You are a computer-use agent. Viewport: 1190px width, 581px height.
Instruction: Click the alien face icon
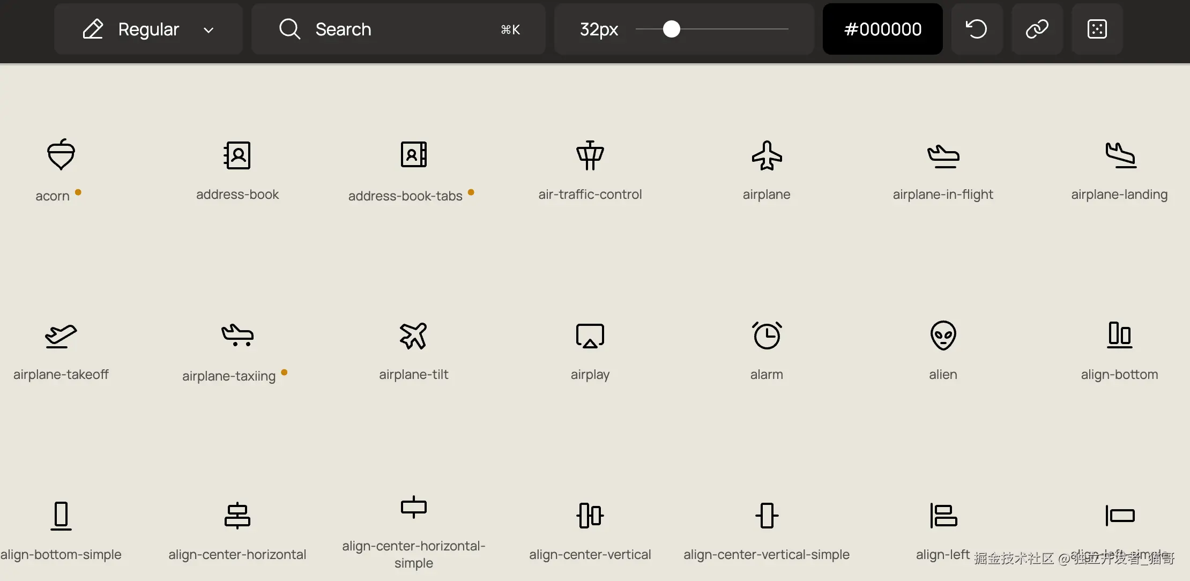943,335
